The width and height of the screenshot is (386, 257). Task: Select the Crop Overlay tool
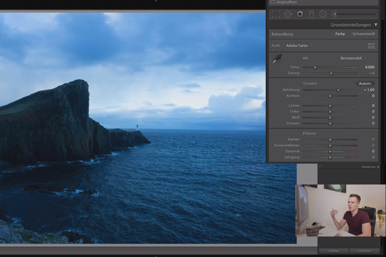[276, 14]
